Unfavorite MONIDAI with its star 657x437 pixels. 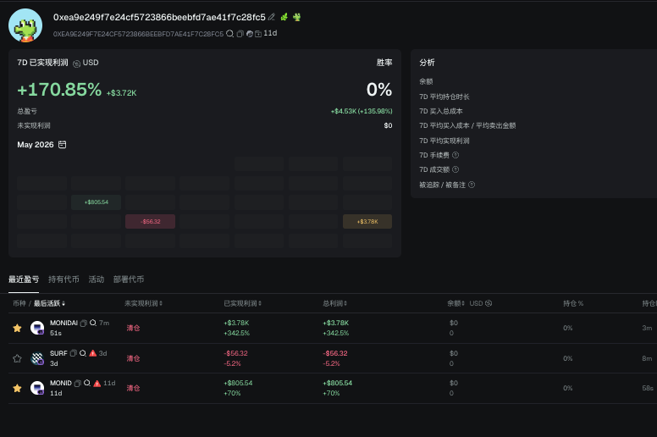(x=17, y=328)
